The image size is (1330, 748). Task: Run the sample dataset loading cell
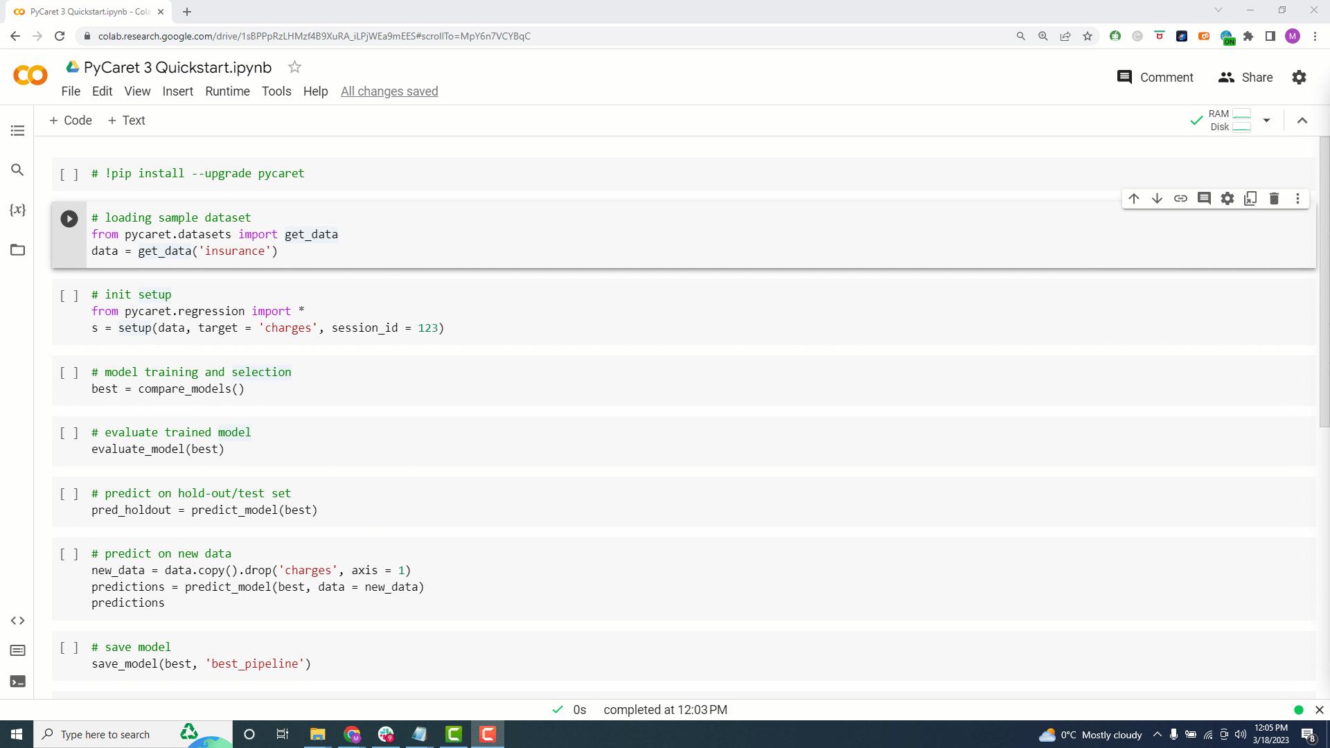point(69,218)
